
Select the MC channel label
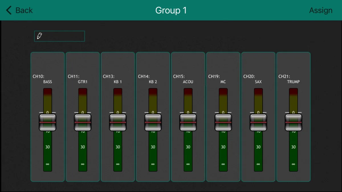coord(223,82)
